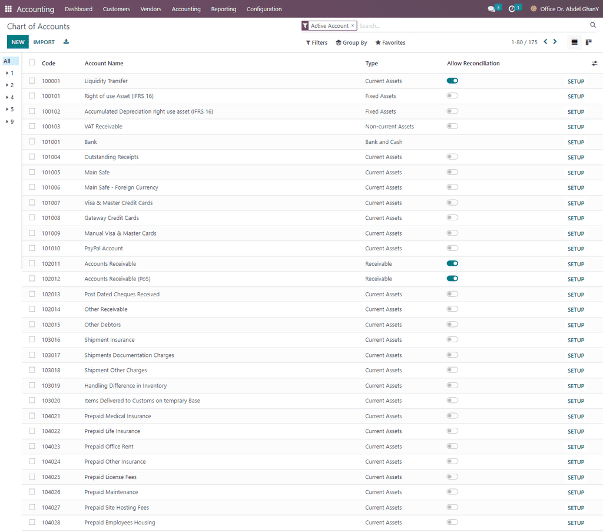
Task: Click the IMPORT button
Action: coord(44,42)
